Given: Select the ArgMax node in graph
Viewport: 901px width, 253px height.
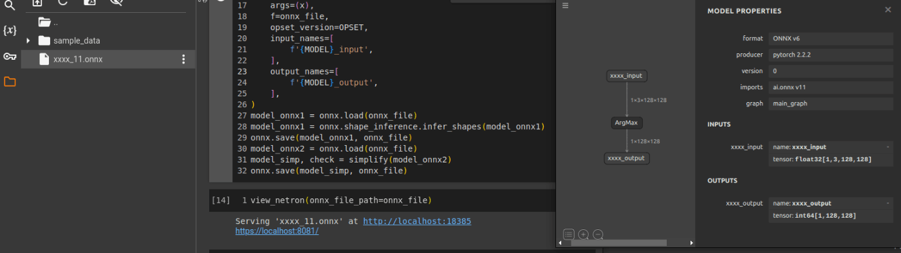Looking at the screenshot, I should coord(626,122).
